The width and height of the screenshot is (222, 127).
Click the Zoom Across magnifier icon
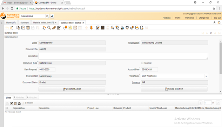point(113,28)
